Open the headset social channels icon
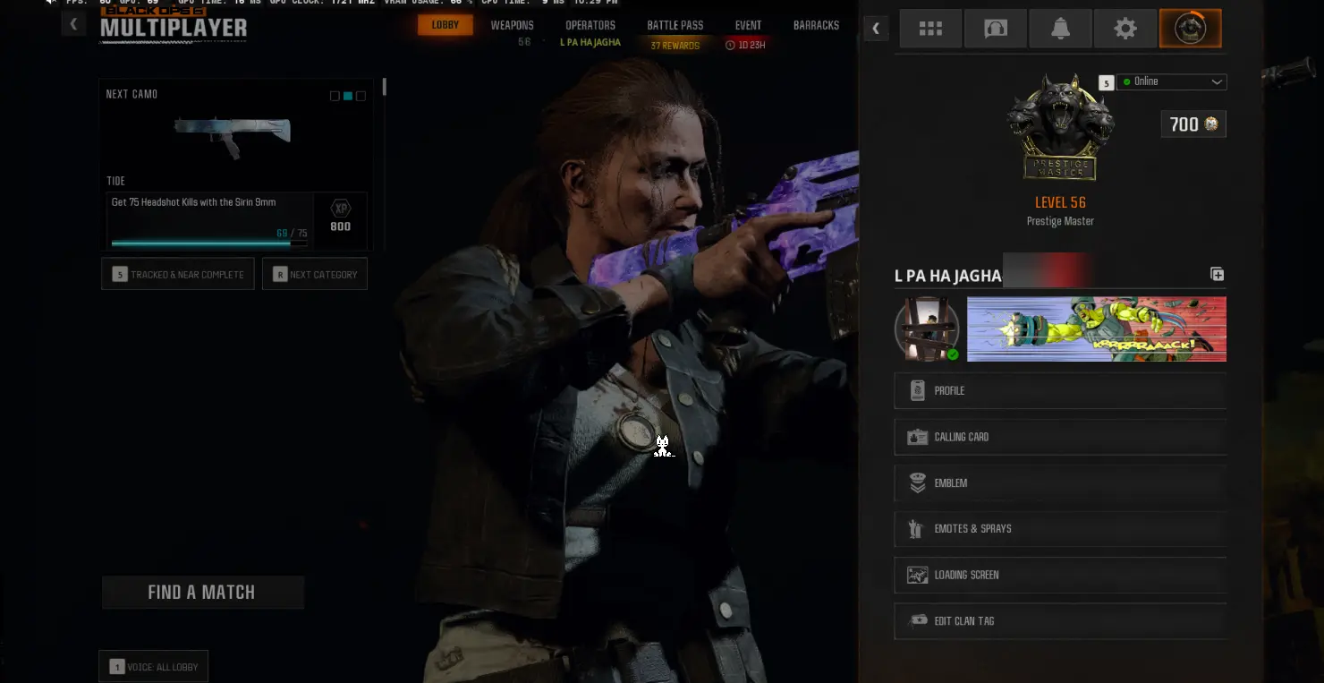Viewport: 1324px width, 683px height. 996,29
